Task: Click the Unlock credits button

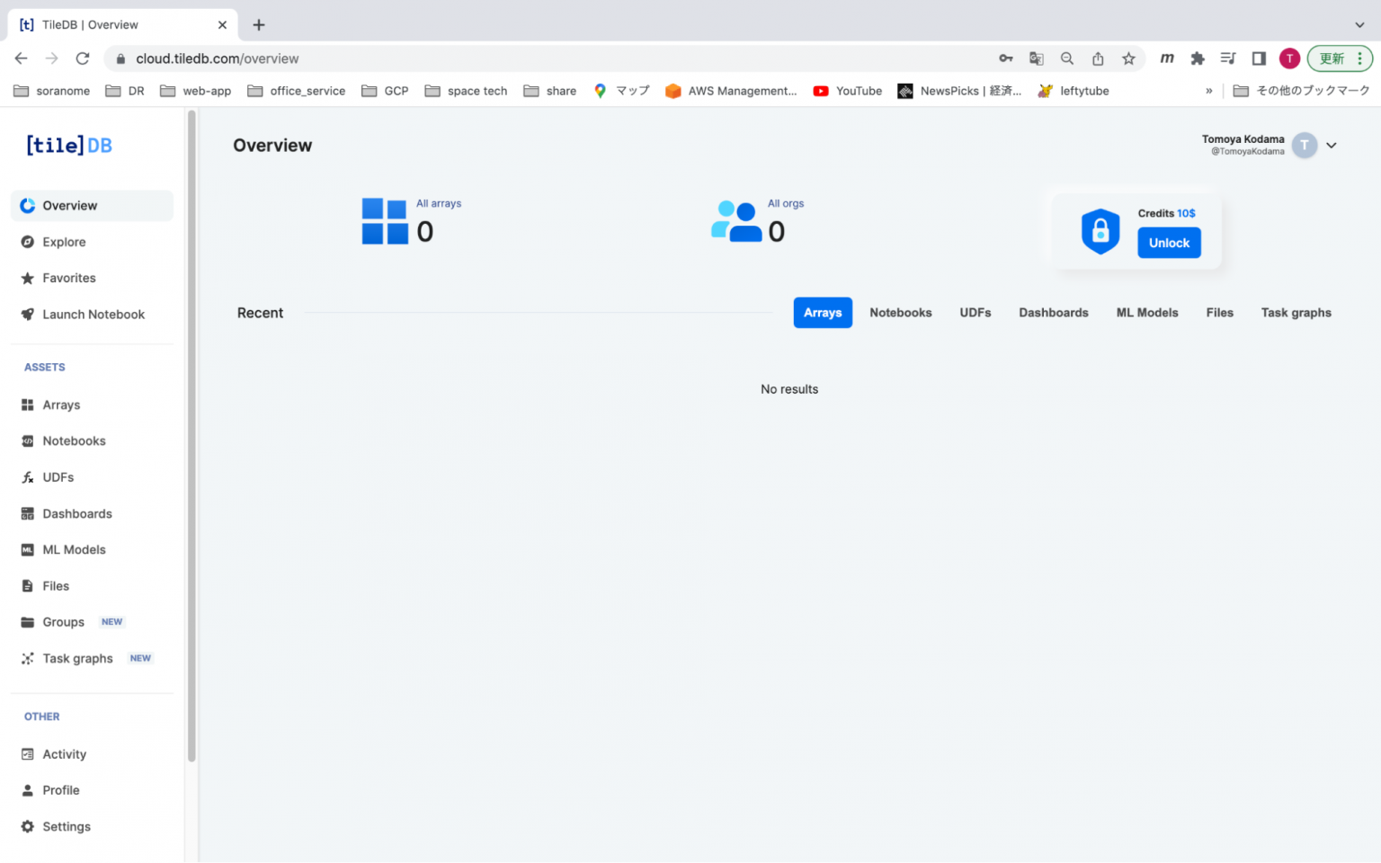Action: [1169, 243]
